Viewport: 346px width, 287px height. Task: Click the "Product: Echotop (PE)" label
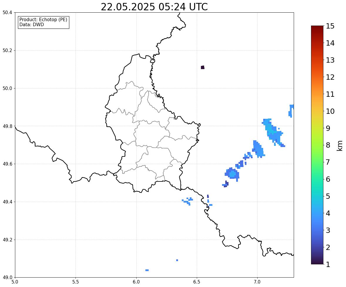pyautogui.click(x=43, y=19)
